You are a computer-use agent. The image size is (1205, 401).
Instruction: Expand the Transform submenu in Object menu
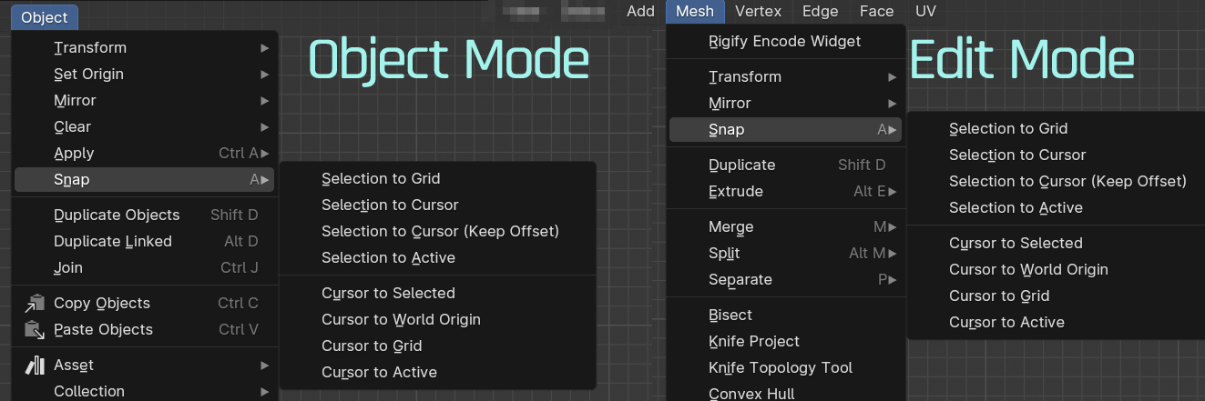(x=264, y=47)
